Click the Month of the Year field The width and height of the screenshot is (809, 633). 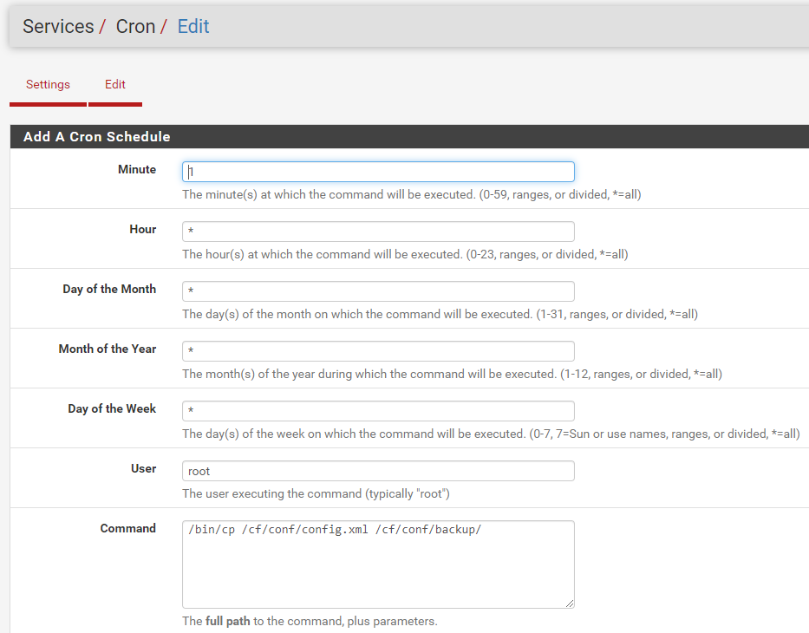click(378, 351)
